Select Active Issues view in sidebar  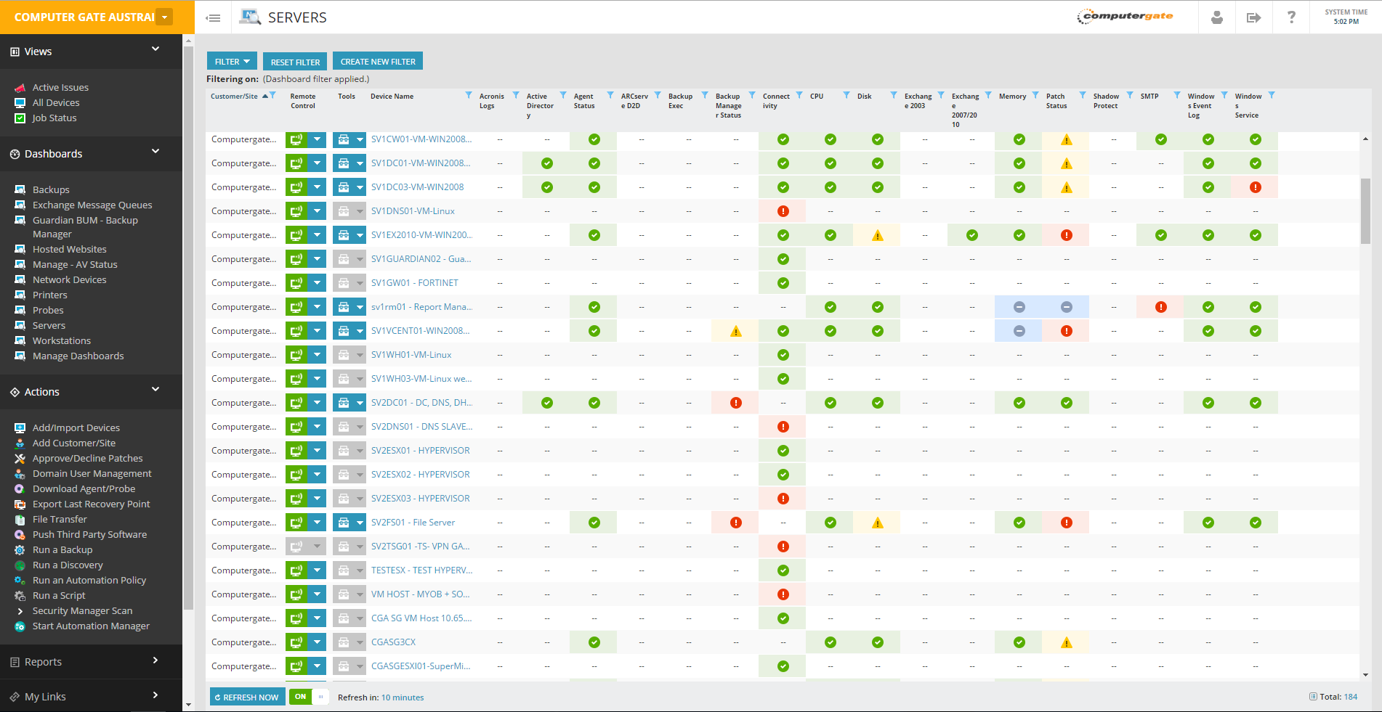tap(60, 87)
